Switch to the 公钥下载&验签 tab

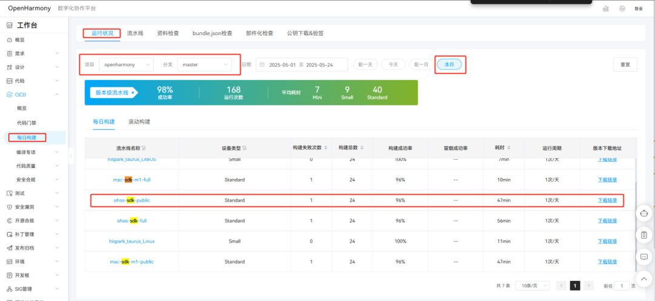click(x=305, y=33)
